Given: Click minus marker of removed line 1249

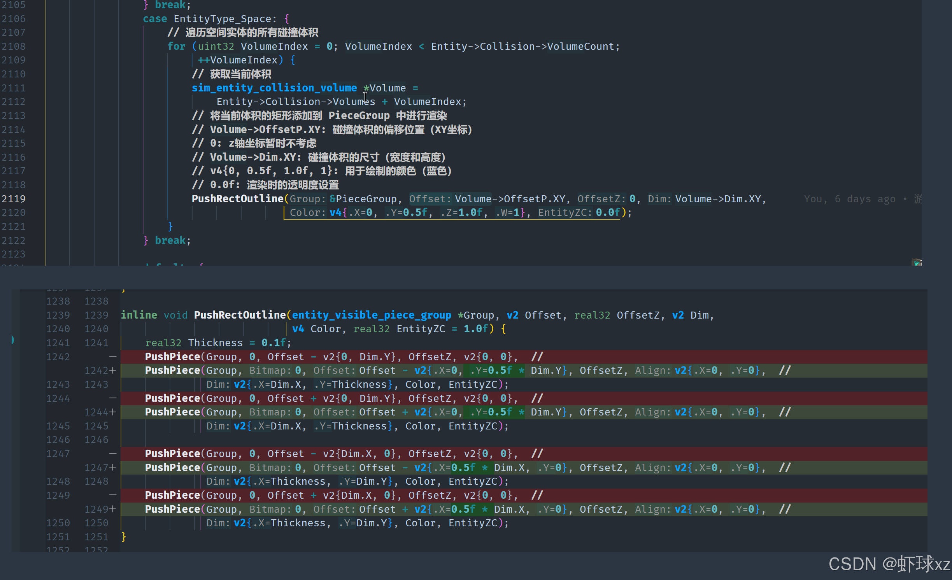Looking at the screenshot, I should click(x=112, y=495).
